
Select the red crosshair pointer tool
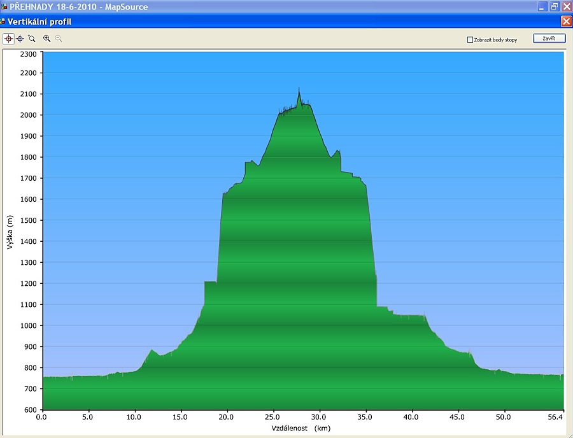tap(9, 38)
